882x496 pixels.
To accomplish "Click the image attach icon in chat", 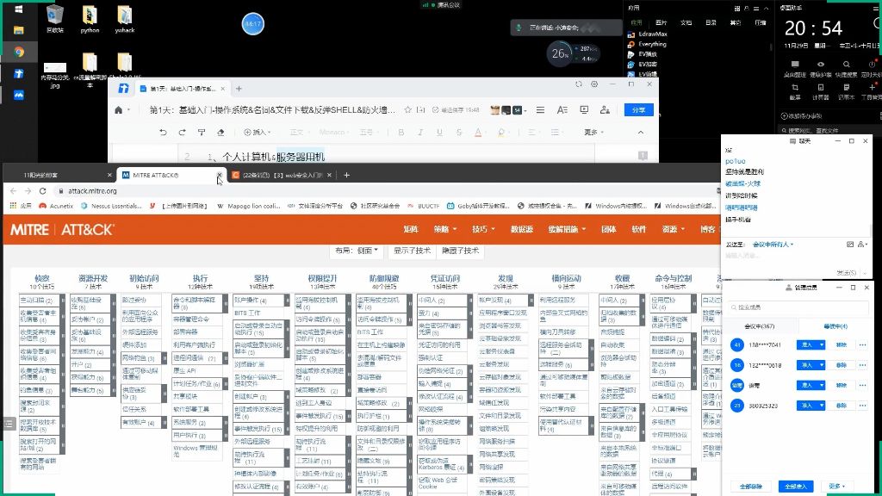I will coord(850,245).
